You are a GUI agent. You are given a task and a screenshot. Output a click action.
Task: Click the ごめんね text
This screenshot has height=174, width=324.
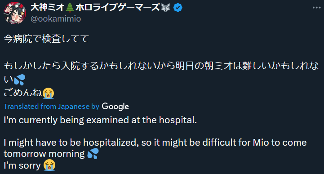23,93
